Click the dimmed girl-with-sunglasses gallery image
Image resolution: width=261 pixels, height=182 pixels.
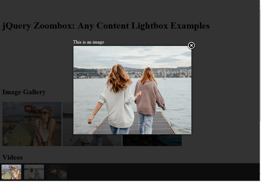tap(32, 124)
